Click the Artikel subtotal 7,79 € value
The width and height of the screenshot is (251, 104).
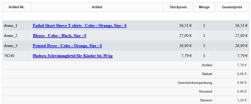[x=242, y=65]
